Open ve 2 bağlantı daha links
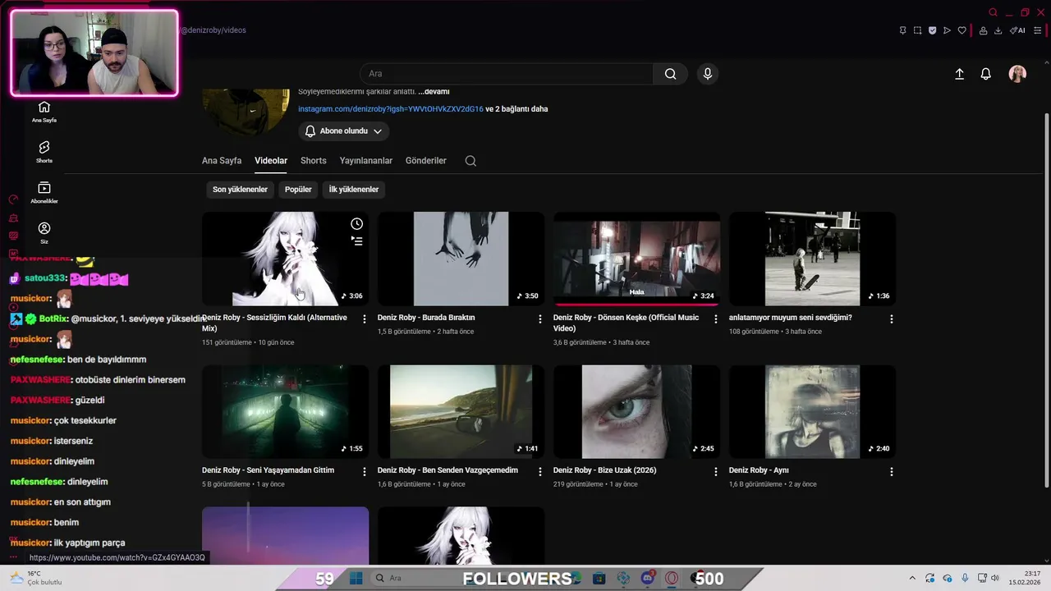The height and width of the screenshot is (591, 1051). tap(516, 109)
